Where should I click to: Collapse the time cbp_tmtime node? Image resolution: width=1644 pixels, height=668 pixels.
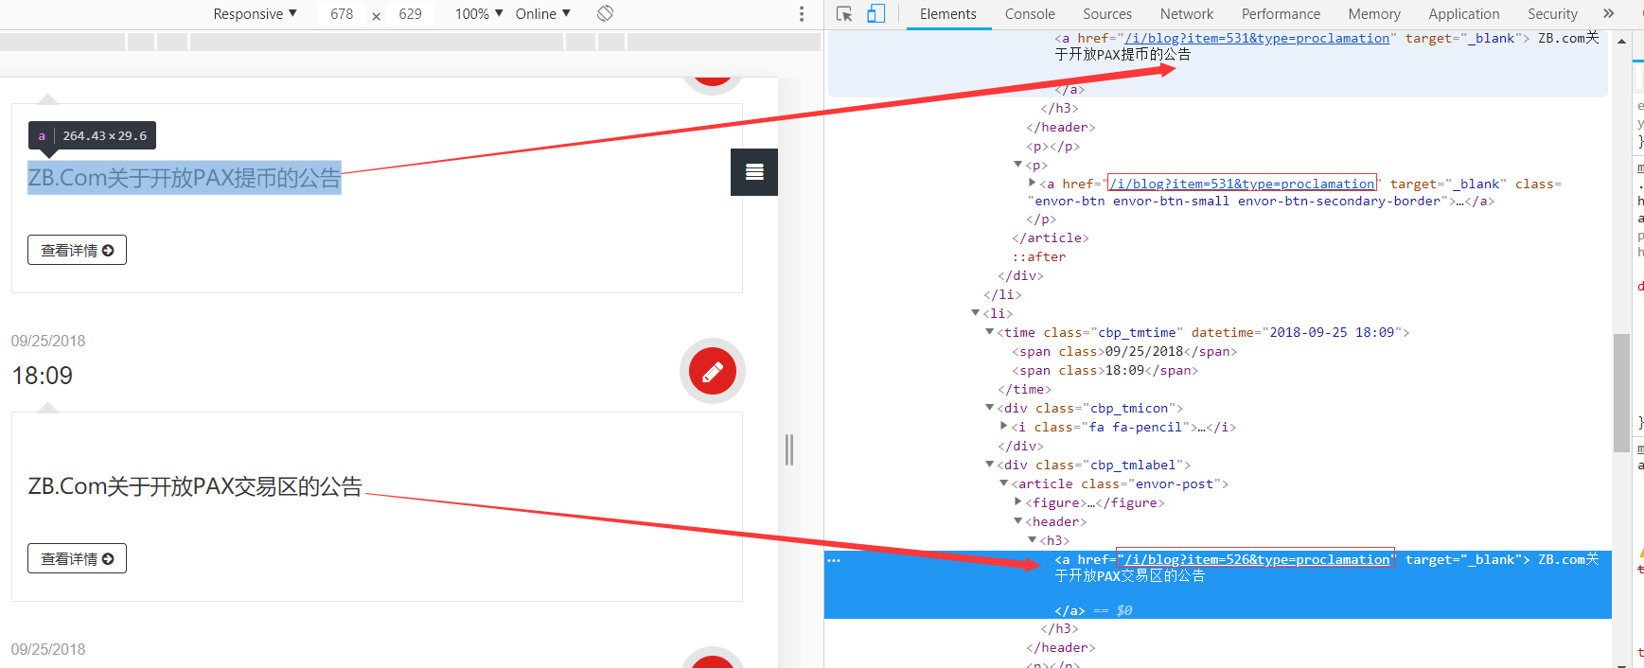(989, 331)
